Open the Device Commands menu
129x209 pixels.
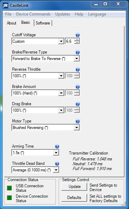tap(33, 14)
